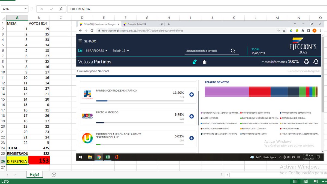The height and width of the screenshot is (184, 327).
Task: Switch to the bar chart view icon
Action: (x=204, y=62)
